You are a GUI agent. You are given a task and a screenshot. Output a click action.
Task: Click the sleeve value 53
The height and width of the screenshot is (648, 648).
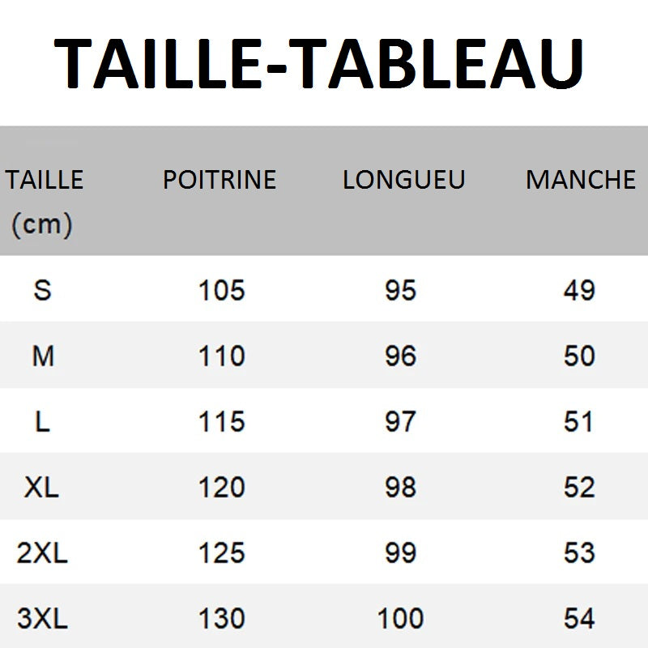tap(579, 553)
